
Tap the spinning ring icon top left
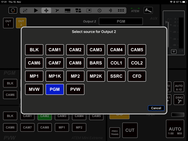(x=13, y=10)
